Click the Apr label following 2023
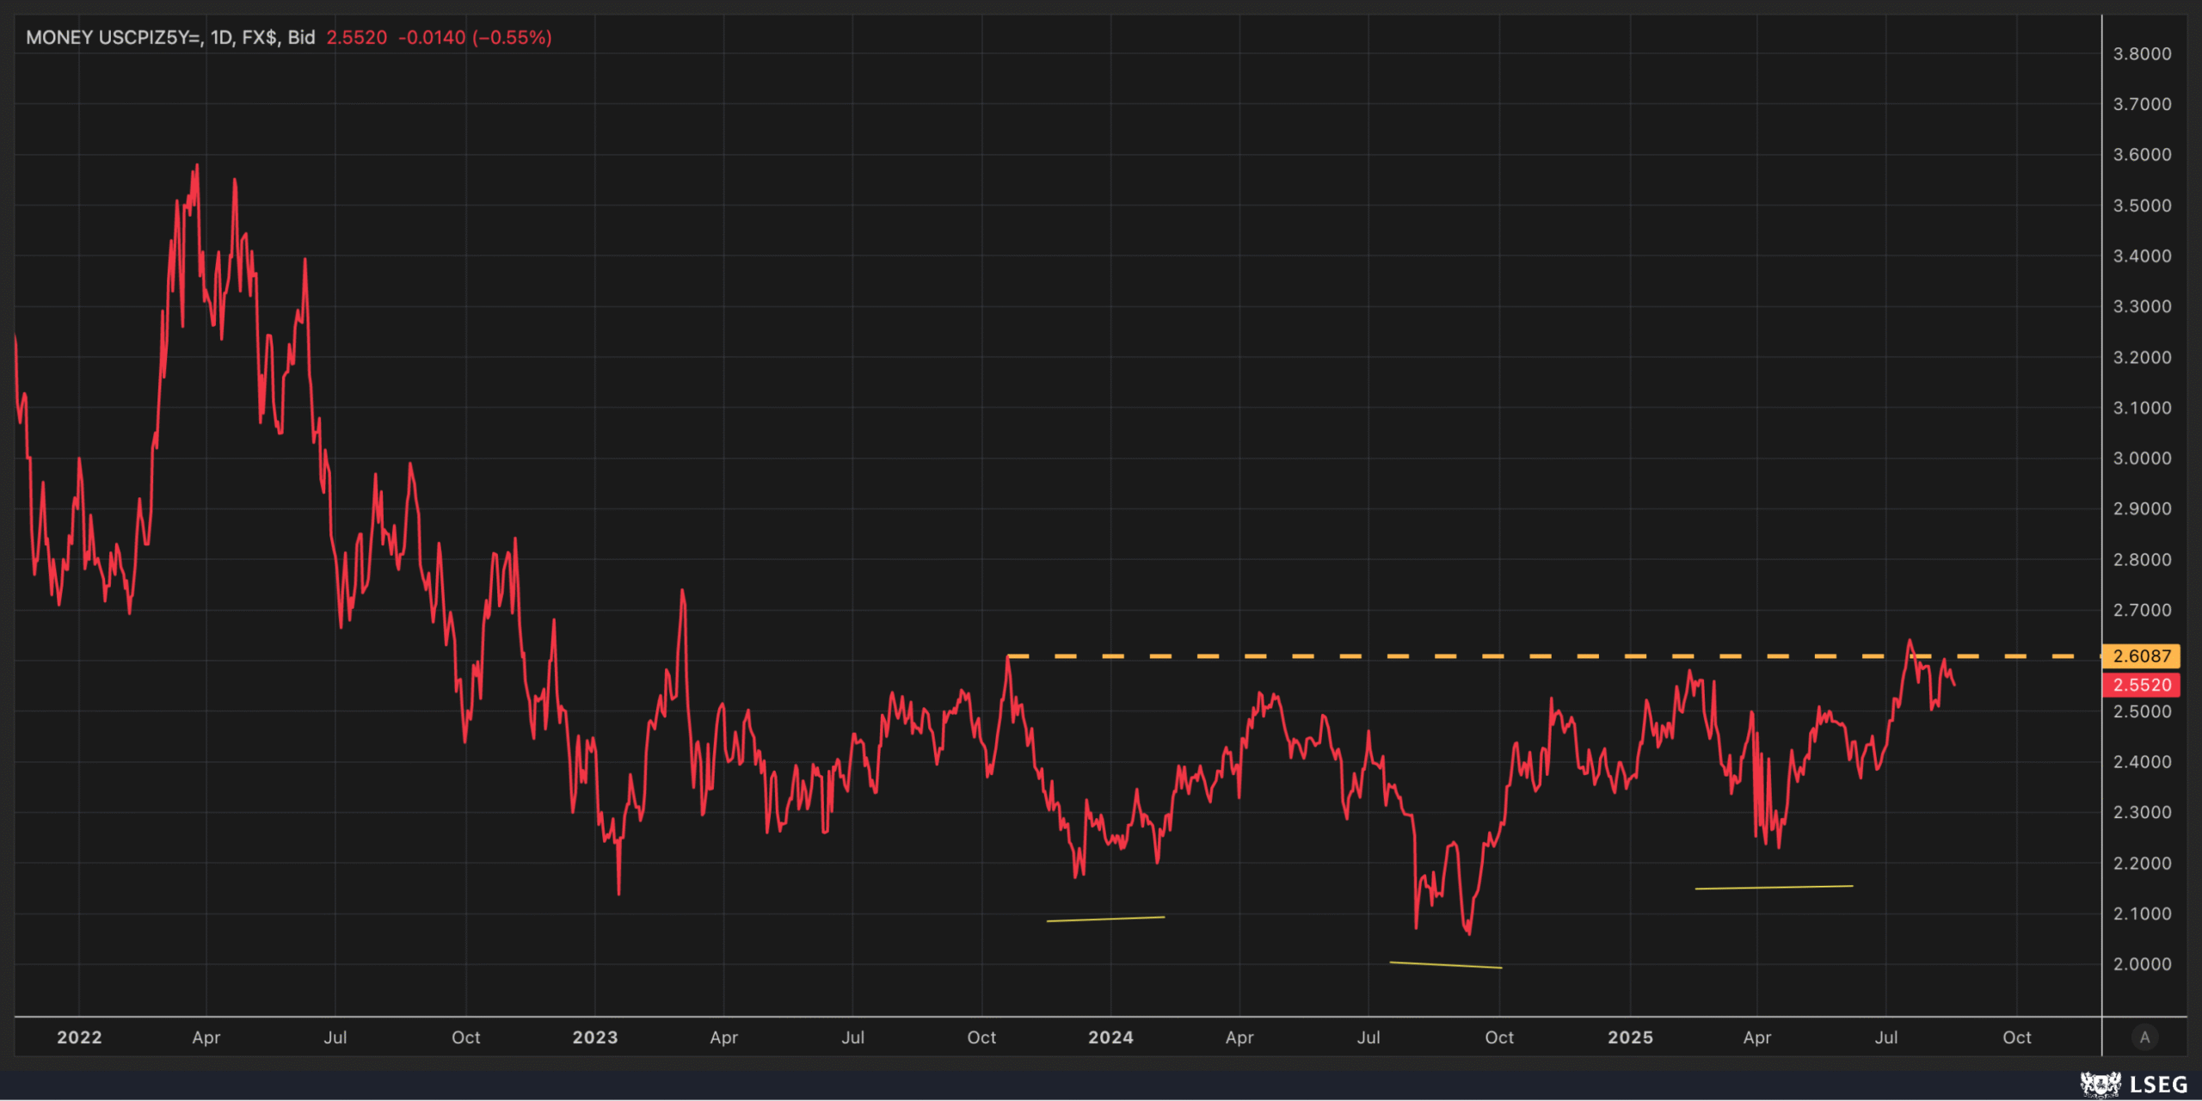Viewport: 2202px width, 1101px height. (724, 1038)
